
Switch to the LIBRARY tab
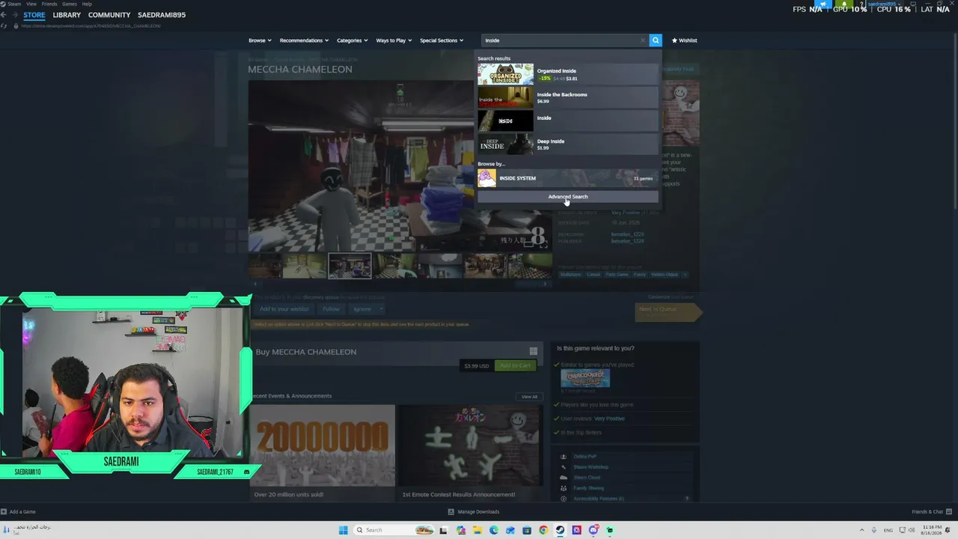[67, 15]
